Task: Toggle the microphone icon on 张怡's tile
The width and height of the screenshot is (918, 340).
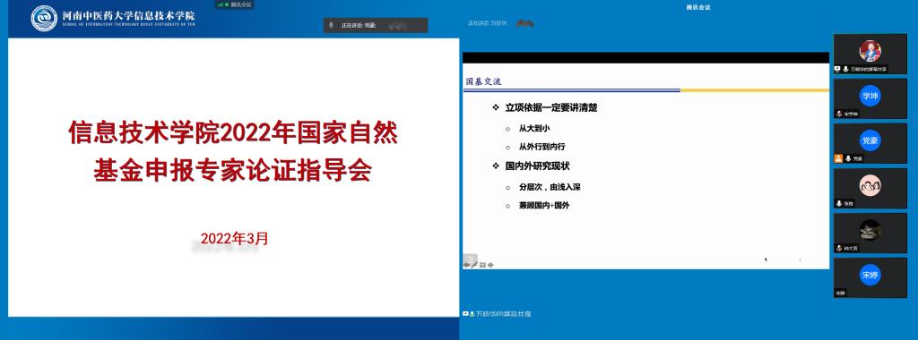Action: click(839, 203)
